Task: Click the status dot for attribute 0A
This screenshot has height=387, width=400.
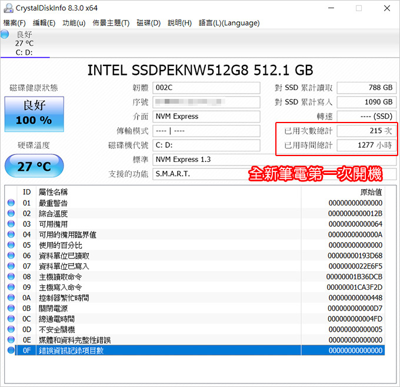Action: pos(11,297)
